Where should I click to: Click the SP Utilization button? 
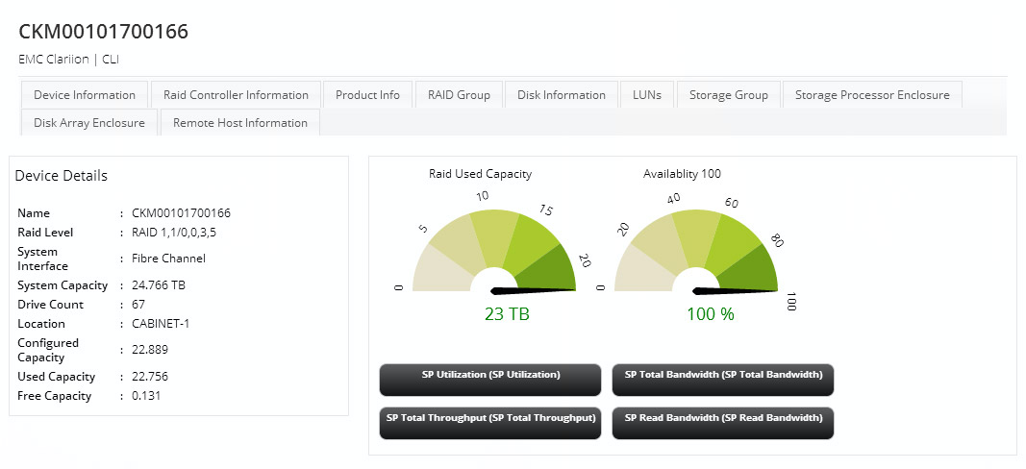coord(490,380)
